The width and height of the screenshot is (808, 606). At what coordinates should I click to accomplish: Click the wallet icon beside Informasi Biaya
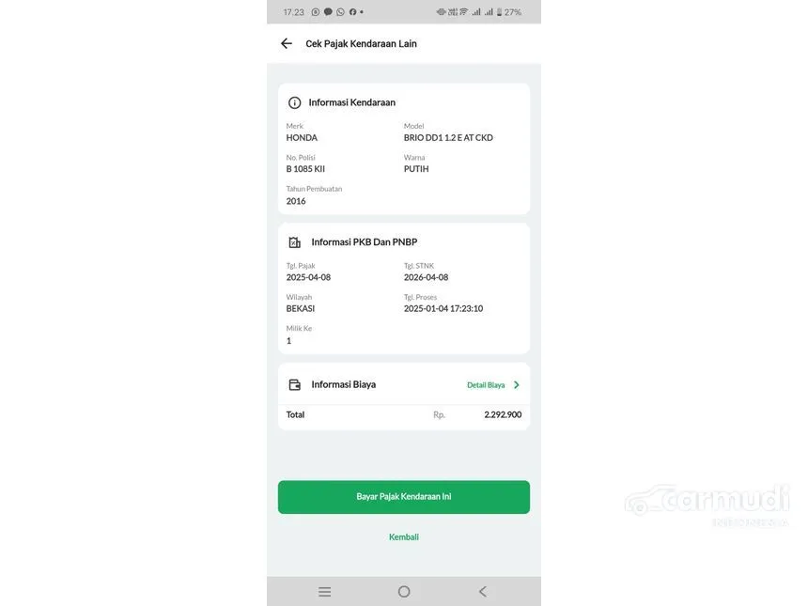click(x=294, y=385)
